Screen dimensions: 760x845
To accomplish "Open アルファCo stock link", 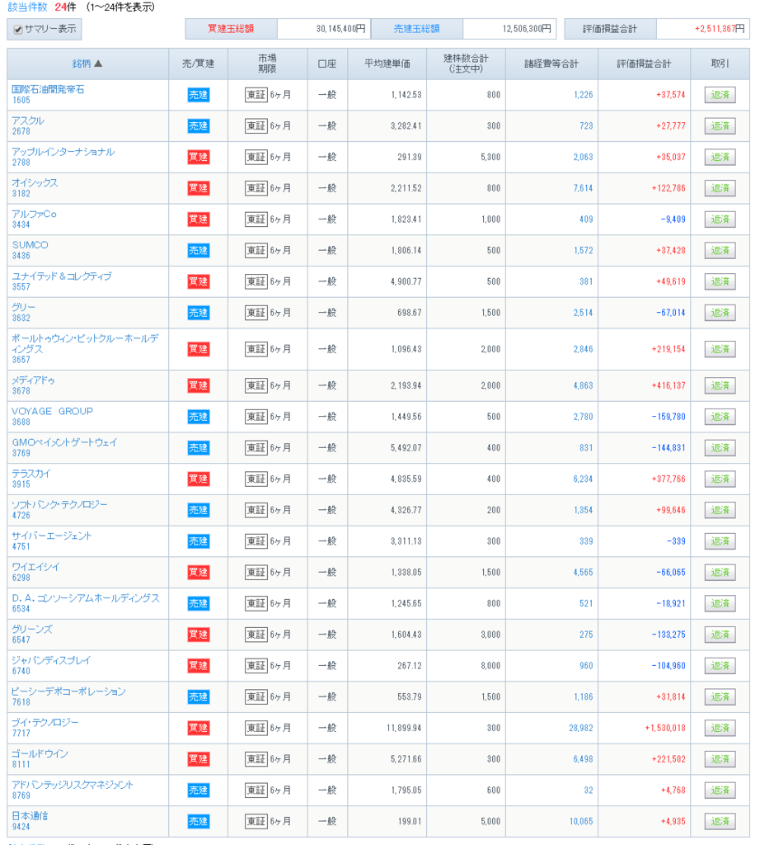I will [34, 214].
